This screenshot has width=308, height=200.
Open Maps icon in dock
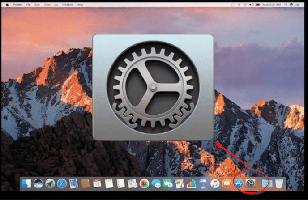click(133, 184)
